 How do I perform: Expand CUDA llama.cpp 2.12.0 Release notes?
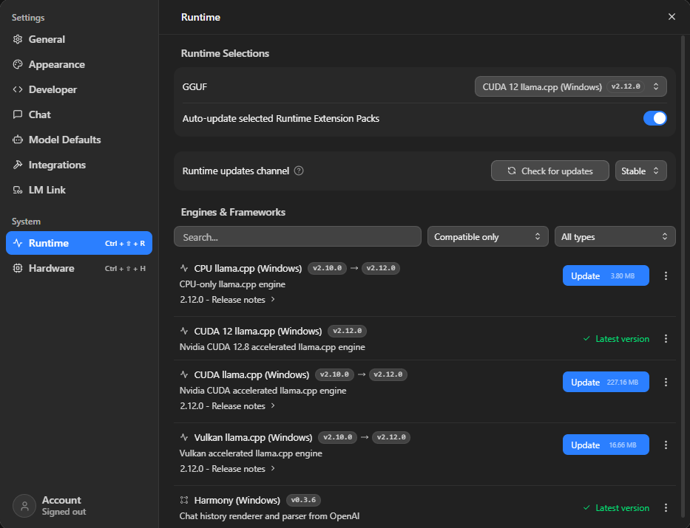point(228,406)
